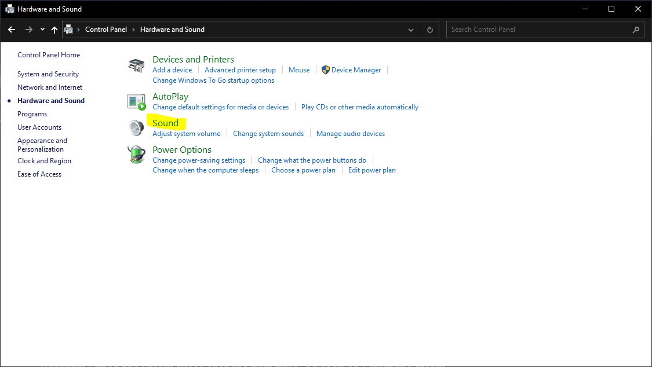
Task: Click the Power Options battery icon
Action: (x=136, y=155)
